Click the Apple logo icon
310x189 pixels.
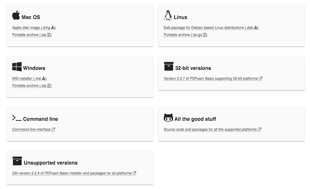coord(16,15)
